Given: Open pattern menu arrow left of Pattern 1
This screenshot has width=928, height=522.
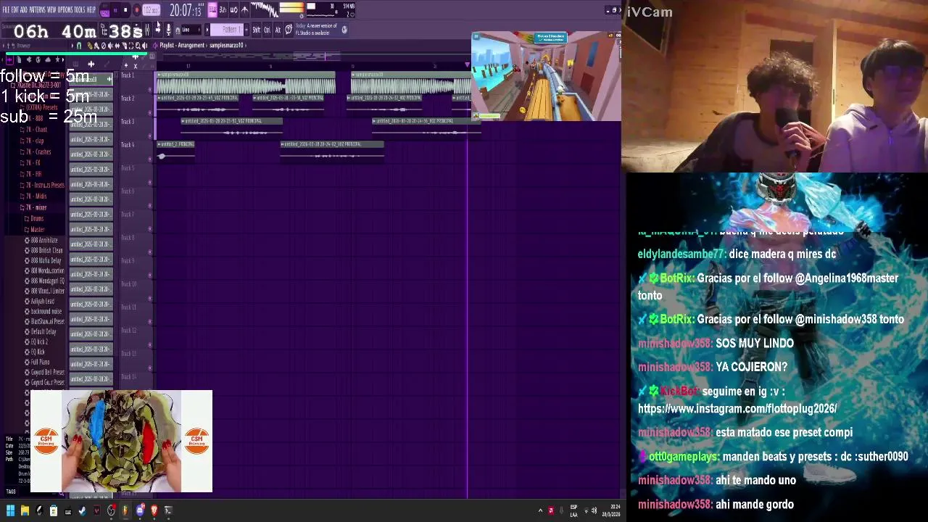Looking at the screenshot, I should click(x=207, y=29).
